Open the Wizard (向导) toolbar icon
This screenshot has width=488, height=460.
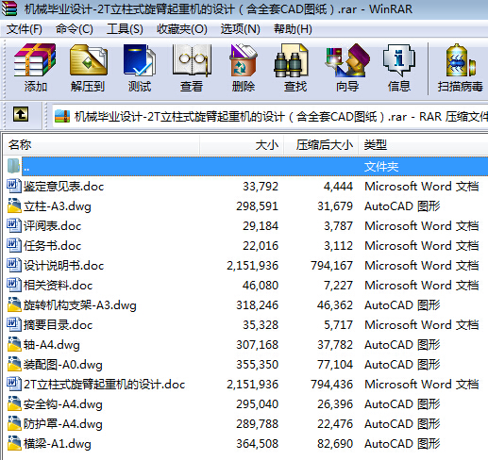coord(347,60)
